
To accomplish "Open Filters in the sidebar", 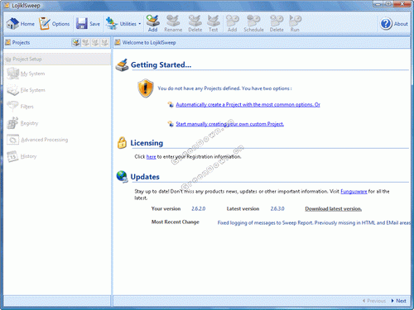I will click(x=20, y=107).
